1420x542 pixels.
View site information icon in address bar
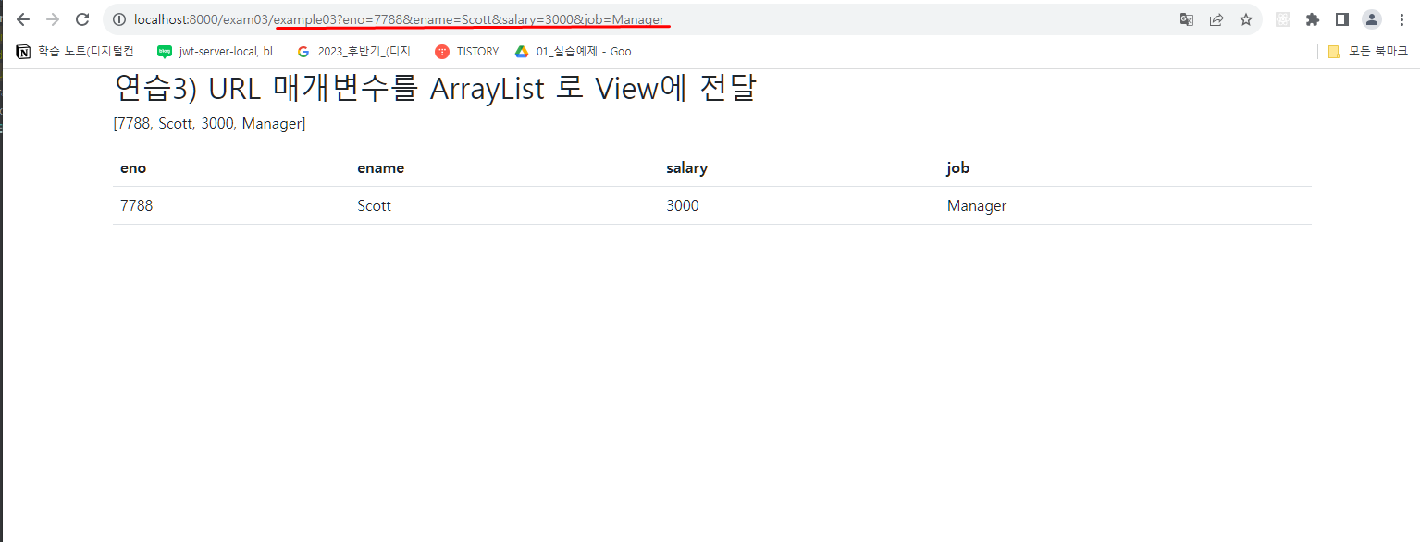[x=119, y=19]
